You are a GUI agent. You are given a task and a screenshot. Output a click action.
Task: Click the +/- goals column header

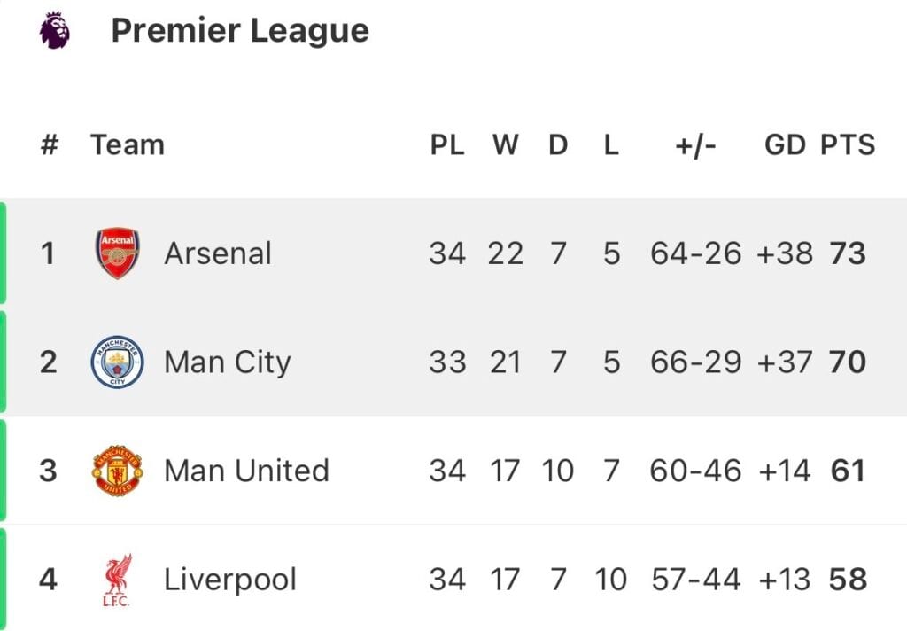coord(696,145)
